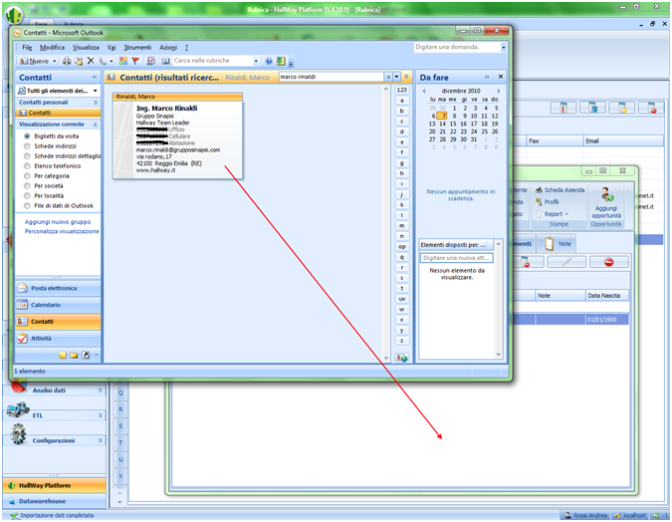Viewport: 672px width, 522px height.
Task: Click Aggiungi opportunità icon in HallWay window
Action: [606, 195]
